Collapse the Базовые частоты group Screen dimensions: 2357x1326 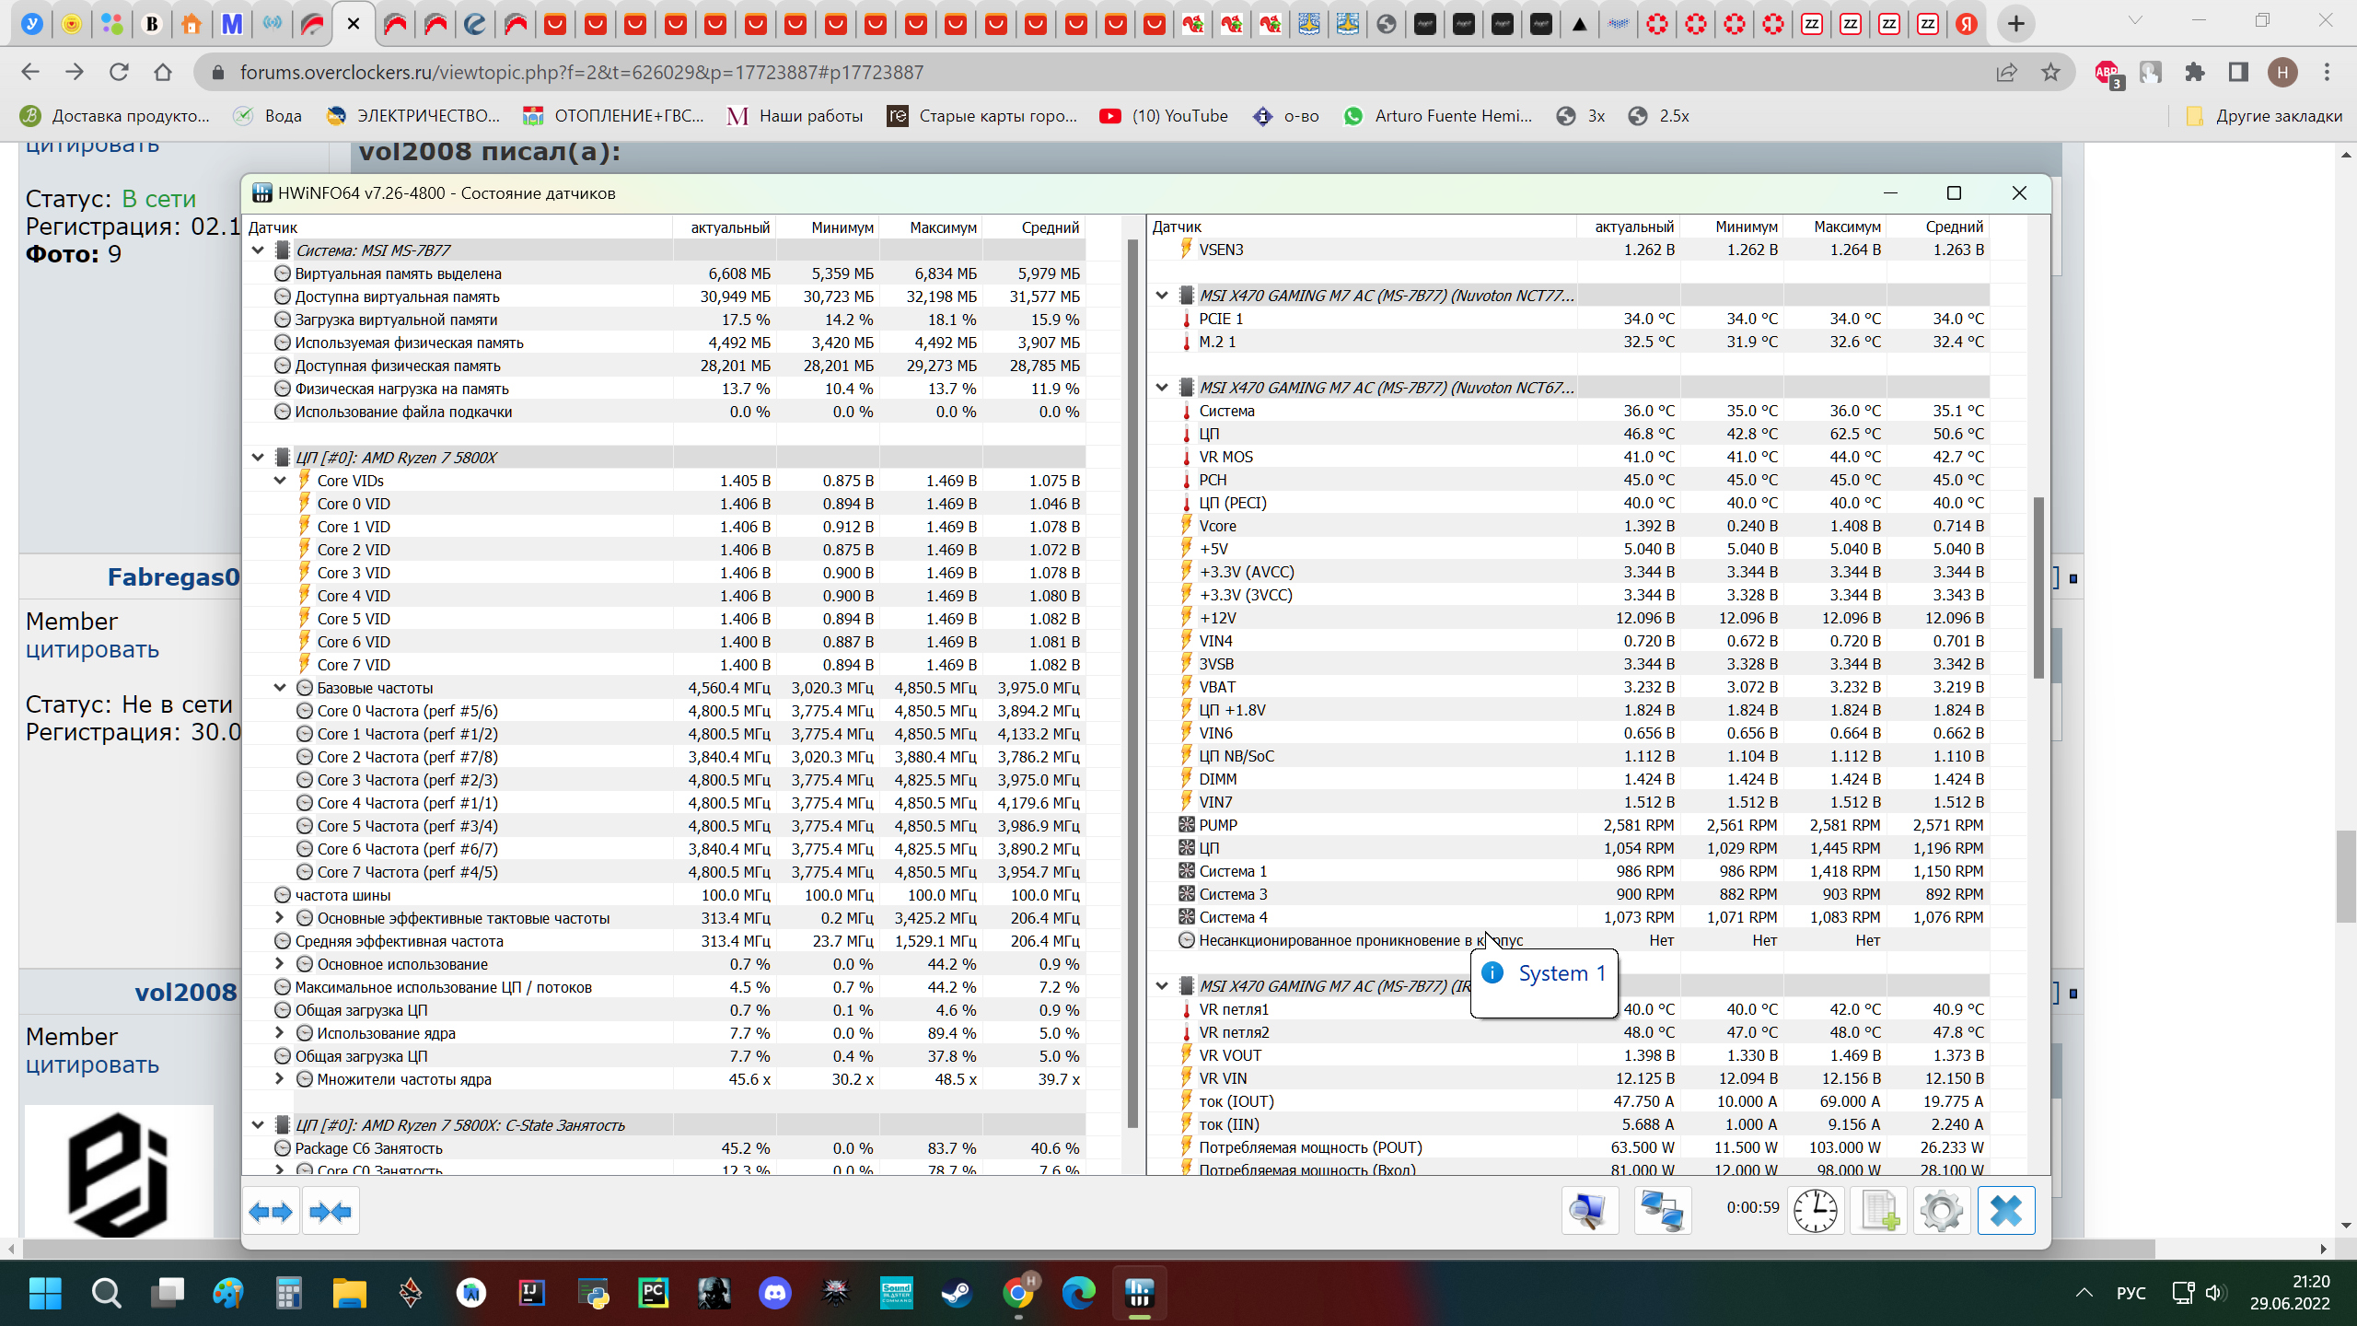tap(280, 688)
